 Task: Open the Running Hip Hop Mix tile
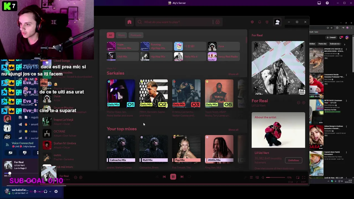coord(157,46)
